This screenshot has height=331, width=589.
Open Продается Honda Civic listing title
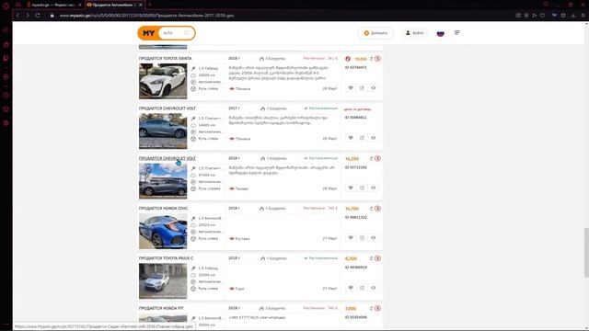coord(164,209)
